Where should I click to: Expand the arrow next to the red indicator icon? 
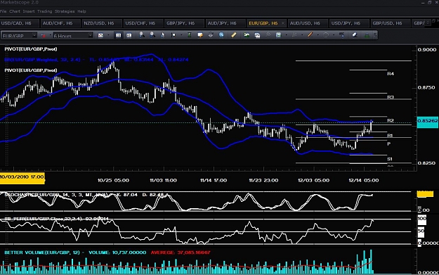click(x=51, y=35)
